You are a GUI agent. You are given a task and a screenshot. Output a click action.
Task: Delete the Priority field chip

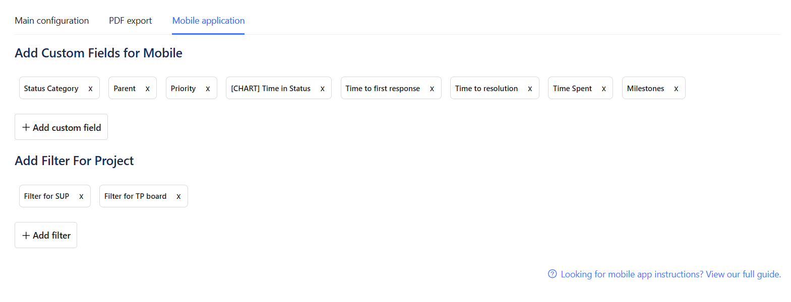pyautogui.click(x=208, y=89)
